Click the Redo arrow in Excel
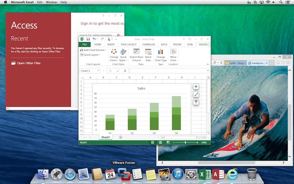 (x=102, y=39)
